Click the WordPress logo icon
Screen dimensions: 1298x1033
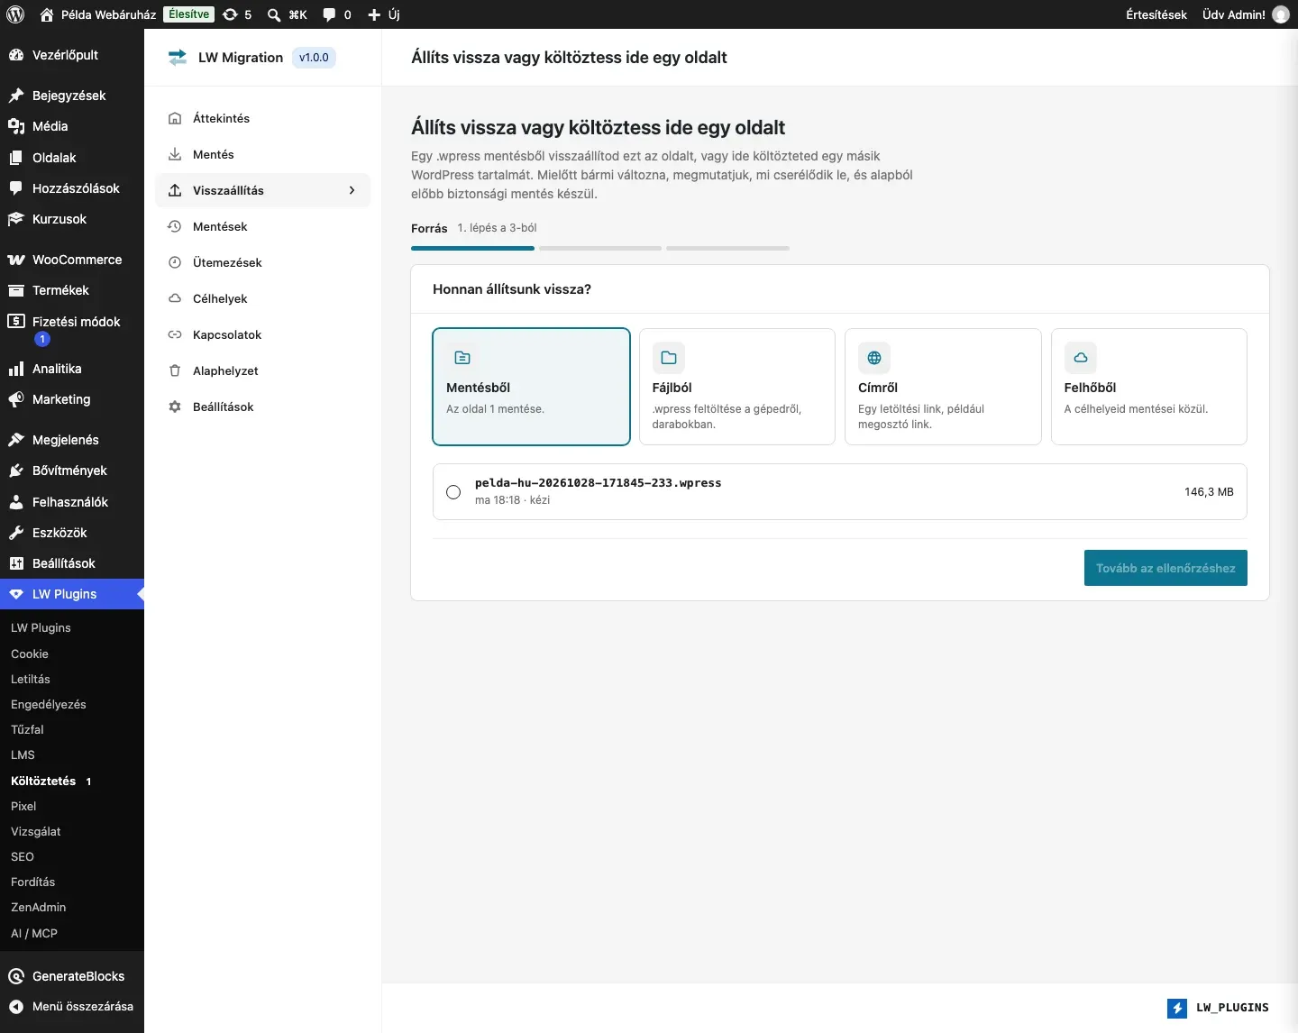coord(15,14)
